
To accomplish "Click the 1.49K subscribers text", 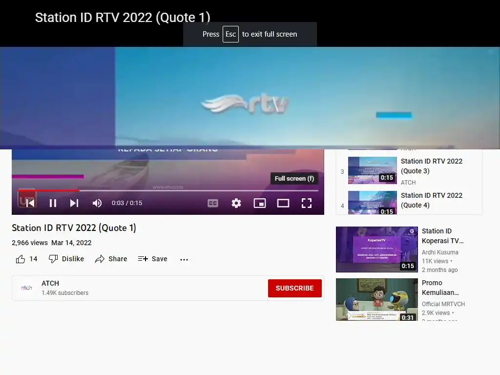I will (65, 293).
